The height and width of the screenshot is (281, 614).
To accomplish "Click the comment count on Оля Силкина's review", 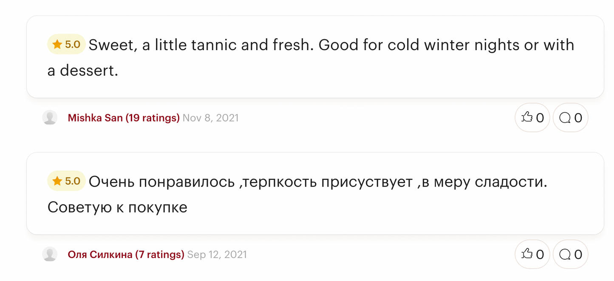I will 578,255.
